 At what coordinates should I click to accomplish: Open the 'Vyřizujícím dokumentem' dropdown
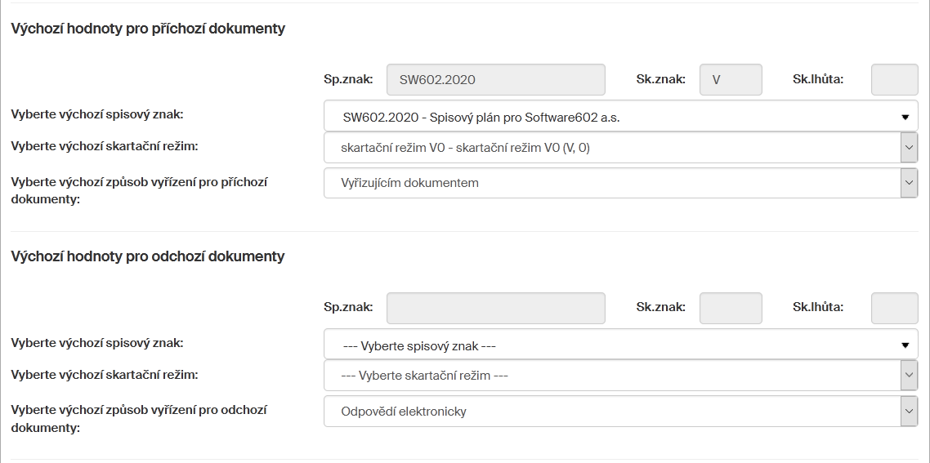[x=620, y=183]
